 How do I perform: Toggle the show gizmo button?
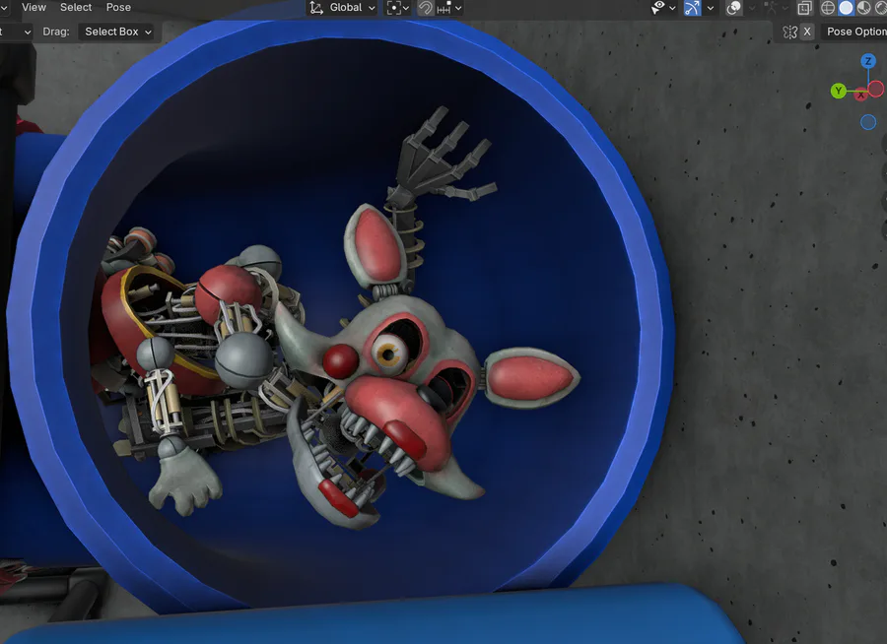pos(693,7)
